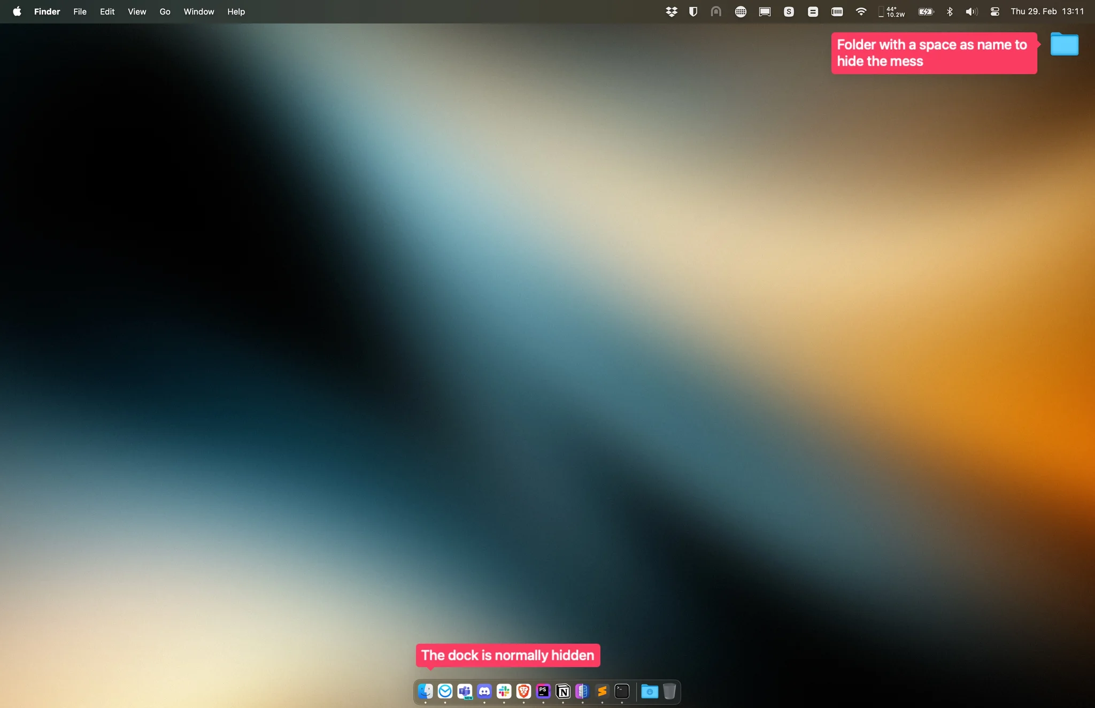Click the display-shaped icon in the menu bar
The image size is (1095, 708).
tap(765, 12)
